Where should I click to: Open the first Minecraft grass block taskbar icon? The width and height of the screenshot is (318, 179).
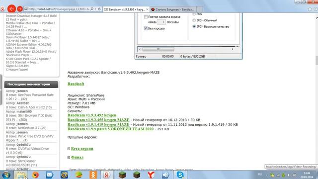click(122, 175)
